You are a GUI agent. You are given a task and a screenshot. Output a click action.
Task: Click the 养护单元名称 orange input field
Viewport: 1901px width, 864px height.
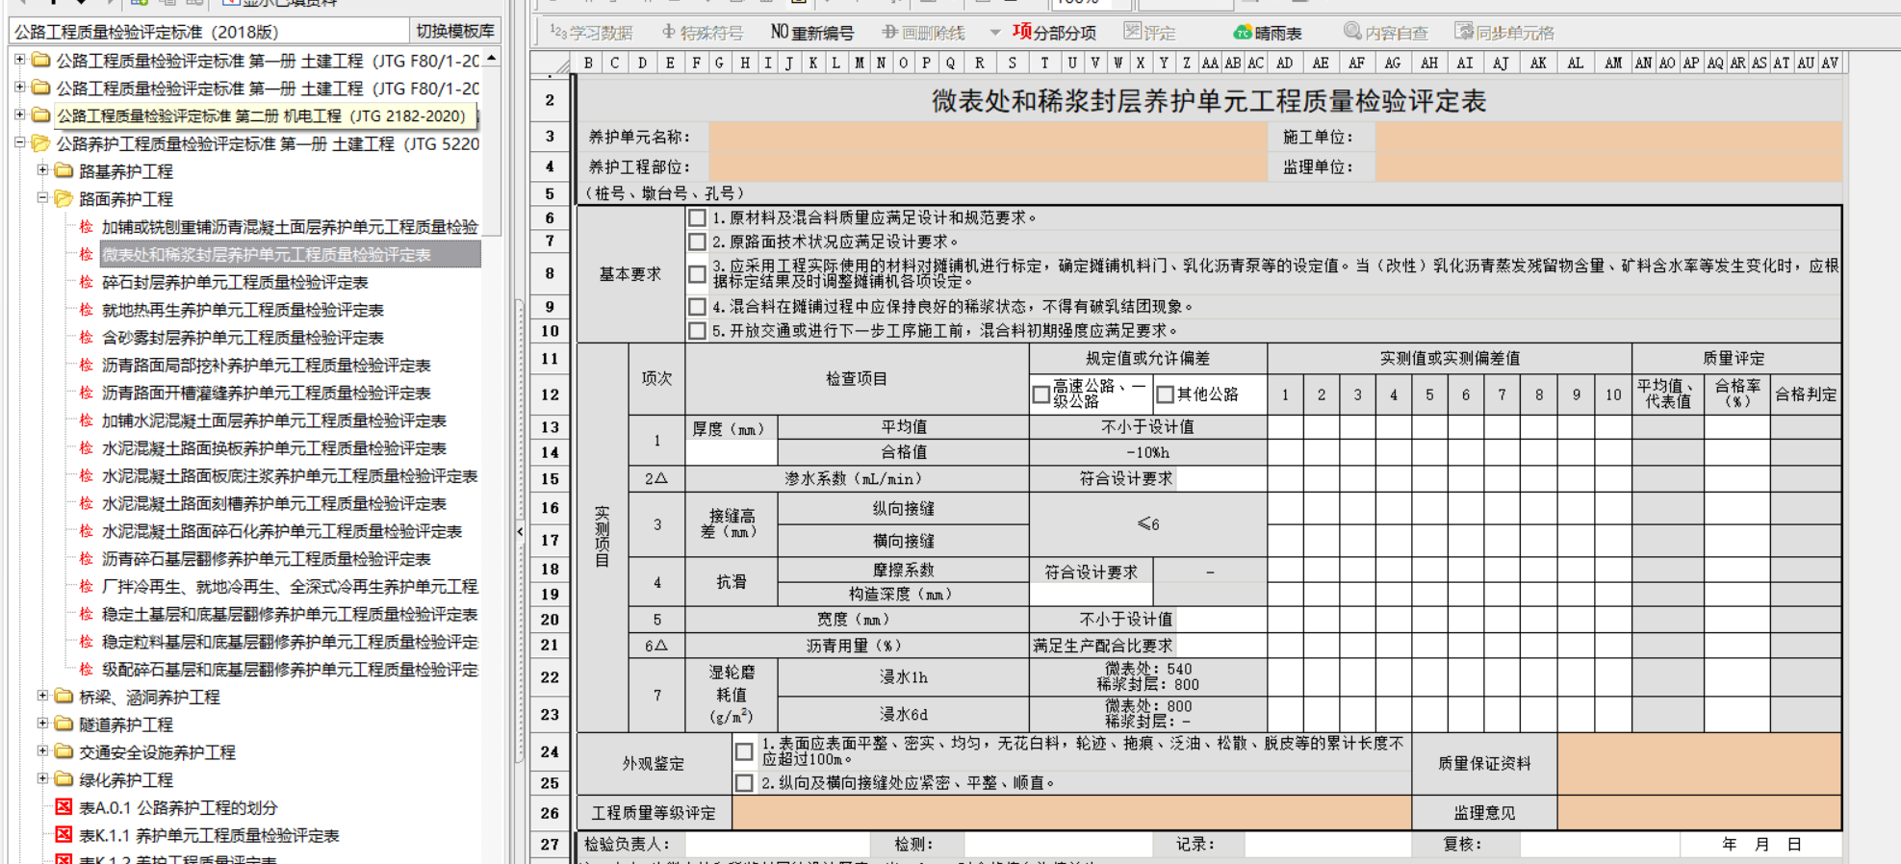(988, 137)
